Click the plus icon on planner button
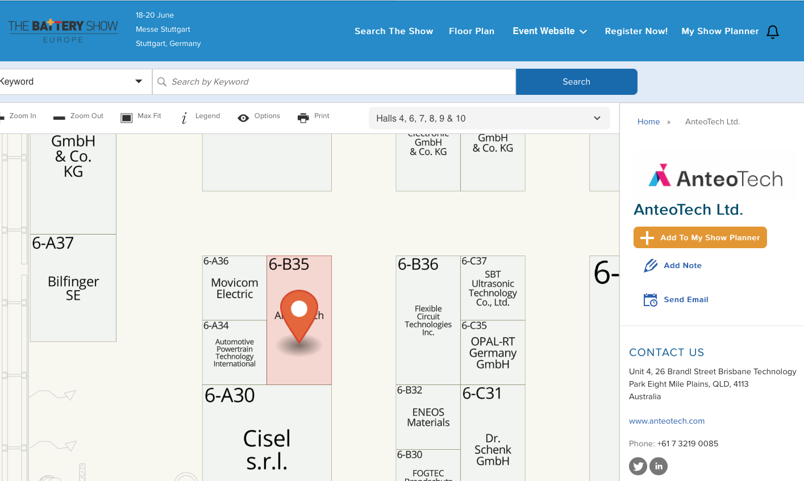The image size is (804, 481). click(647, 238)
